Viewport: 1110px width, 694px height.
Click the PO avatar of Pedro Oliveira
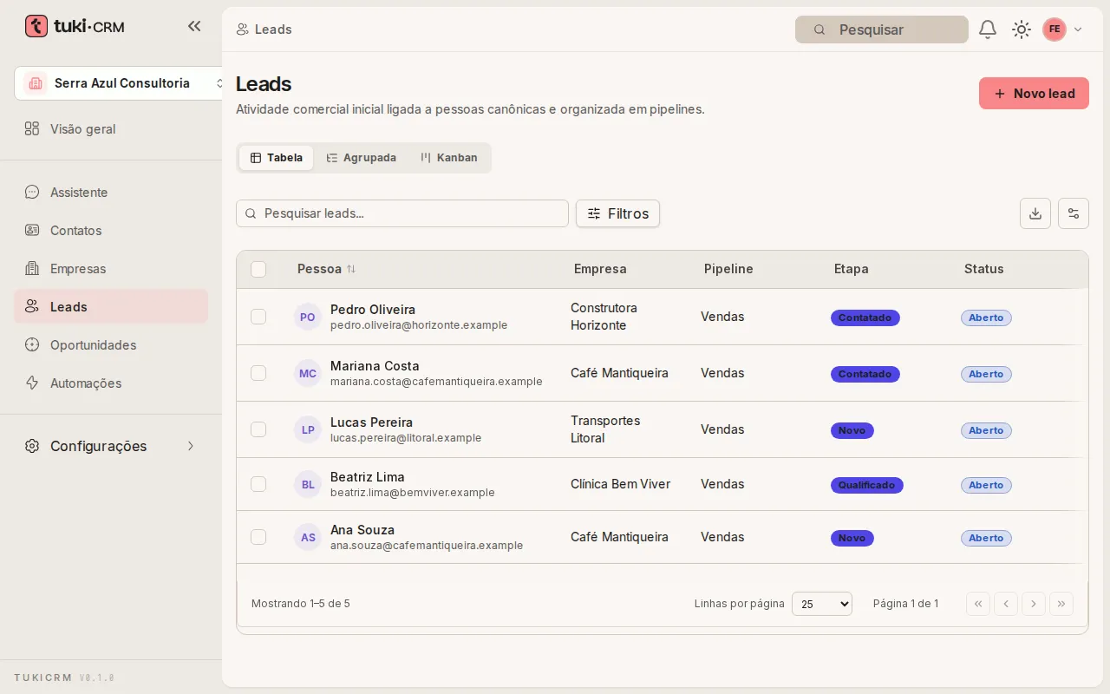point(308,317)
